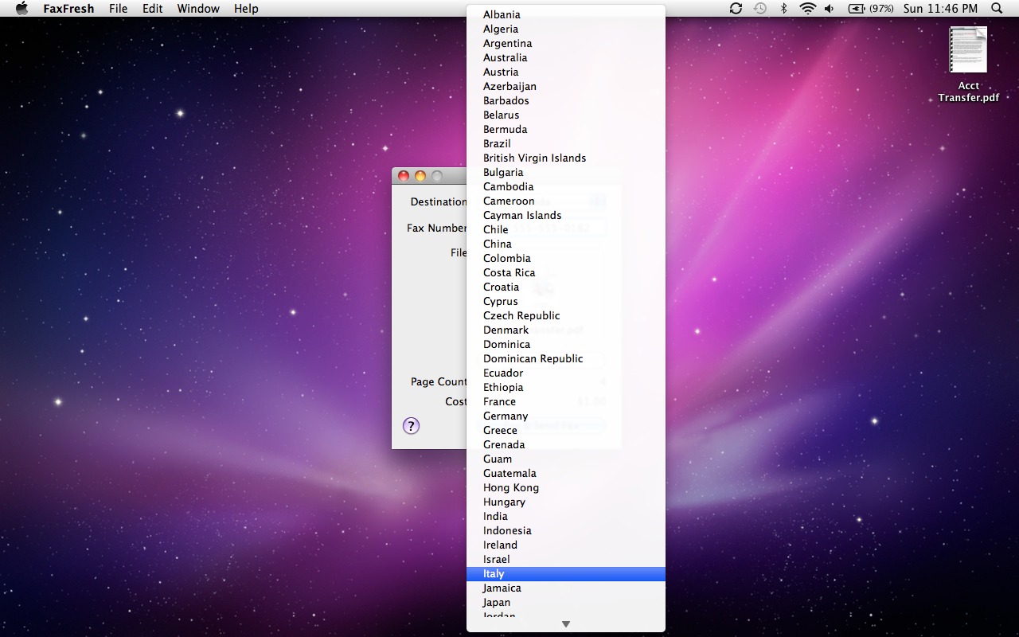Screen dimensions: 1019x637
Task: Open the Help menu
Action: click(246, 9)
